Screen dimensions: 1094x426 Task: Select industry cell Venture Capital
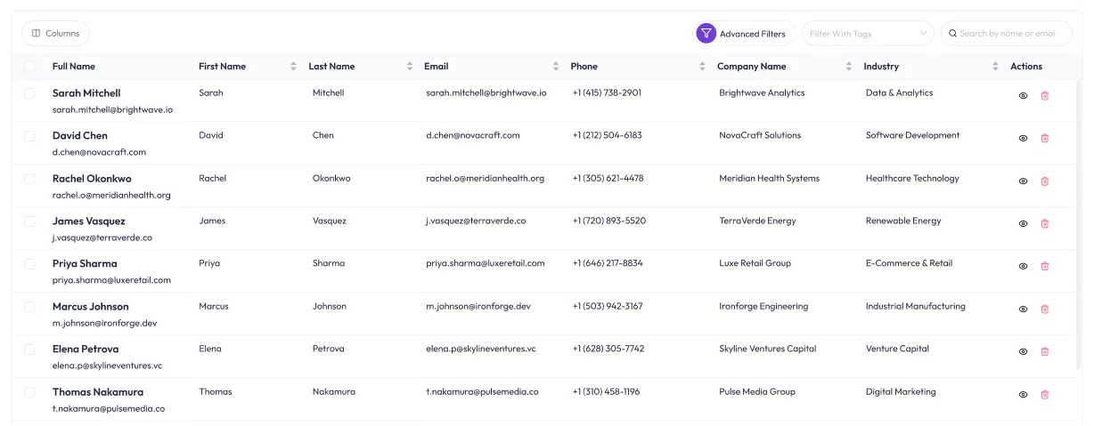point(897,350)
